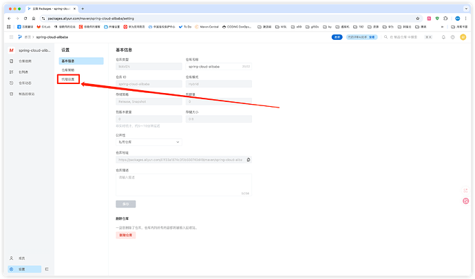Open the CODING DevOps bookmark
This screenshot has width=475, height=279.
237,27
